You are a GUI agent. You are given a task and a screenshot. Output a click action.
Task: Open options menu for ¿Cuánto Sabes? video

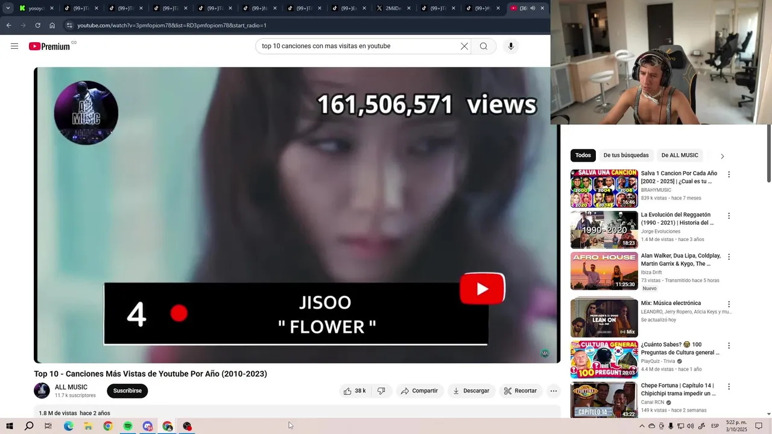tap(729, 346)
